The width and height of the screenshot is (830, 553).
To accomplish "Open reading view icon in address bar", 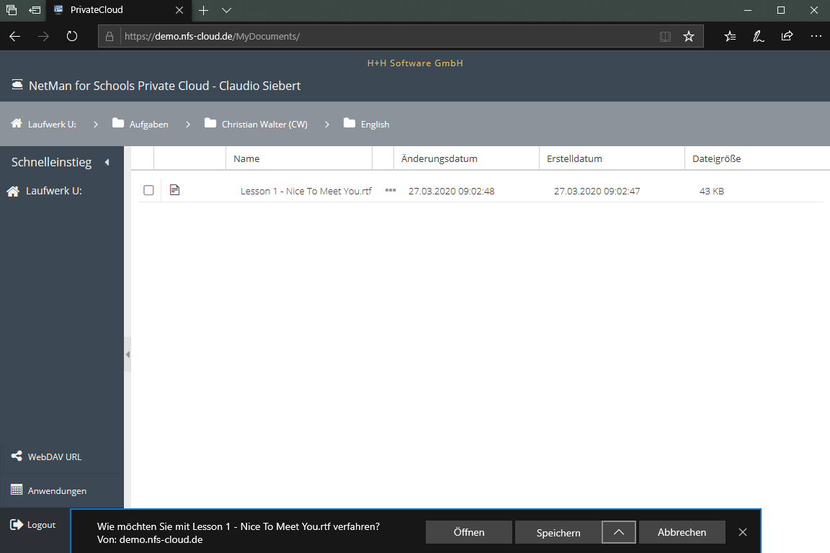I will pyautogui.click(x=666, y=37).
